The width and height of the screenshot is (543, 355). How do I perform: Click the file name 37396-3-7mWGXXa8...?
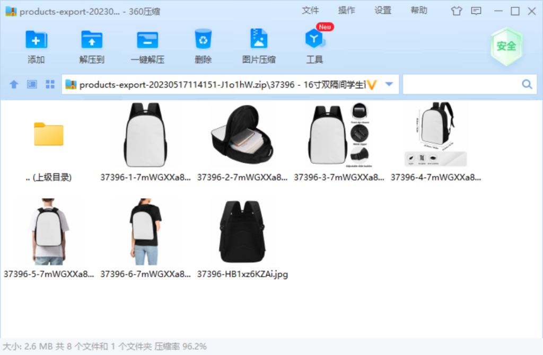339,177
